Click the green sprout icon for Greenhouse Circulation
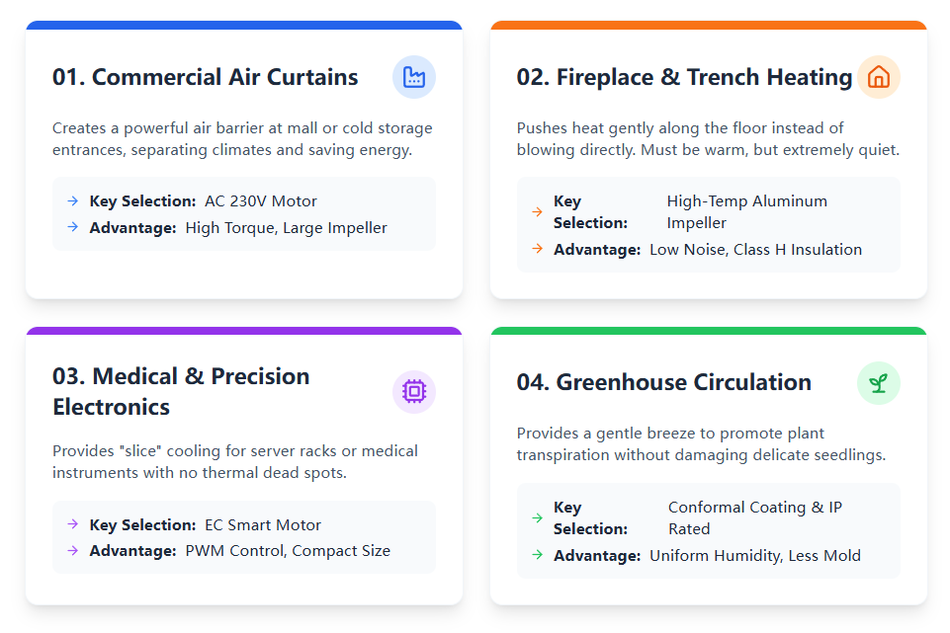The width and height of the screenshot is (950, 633). point(878,383)
